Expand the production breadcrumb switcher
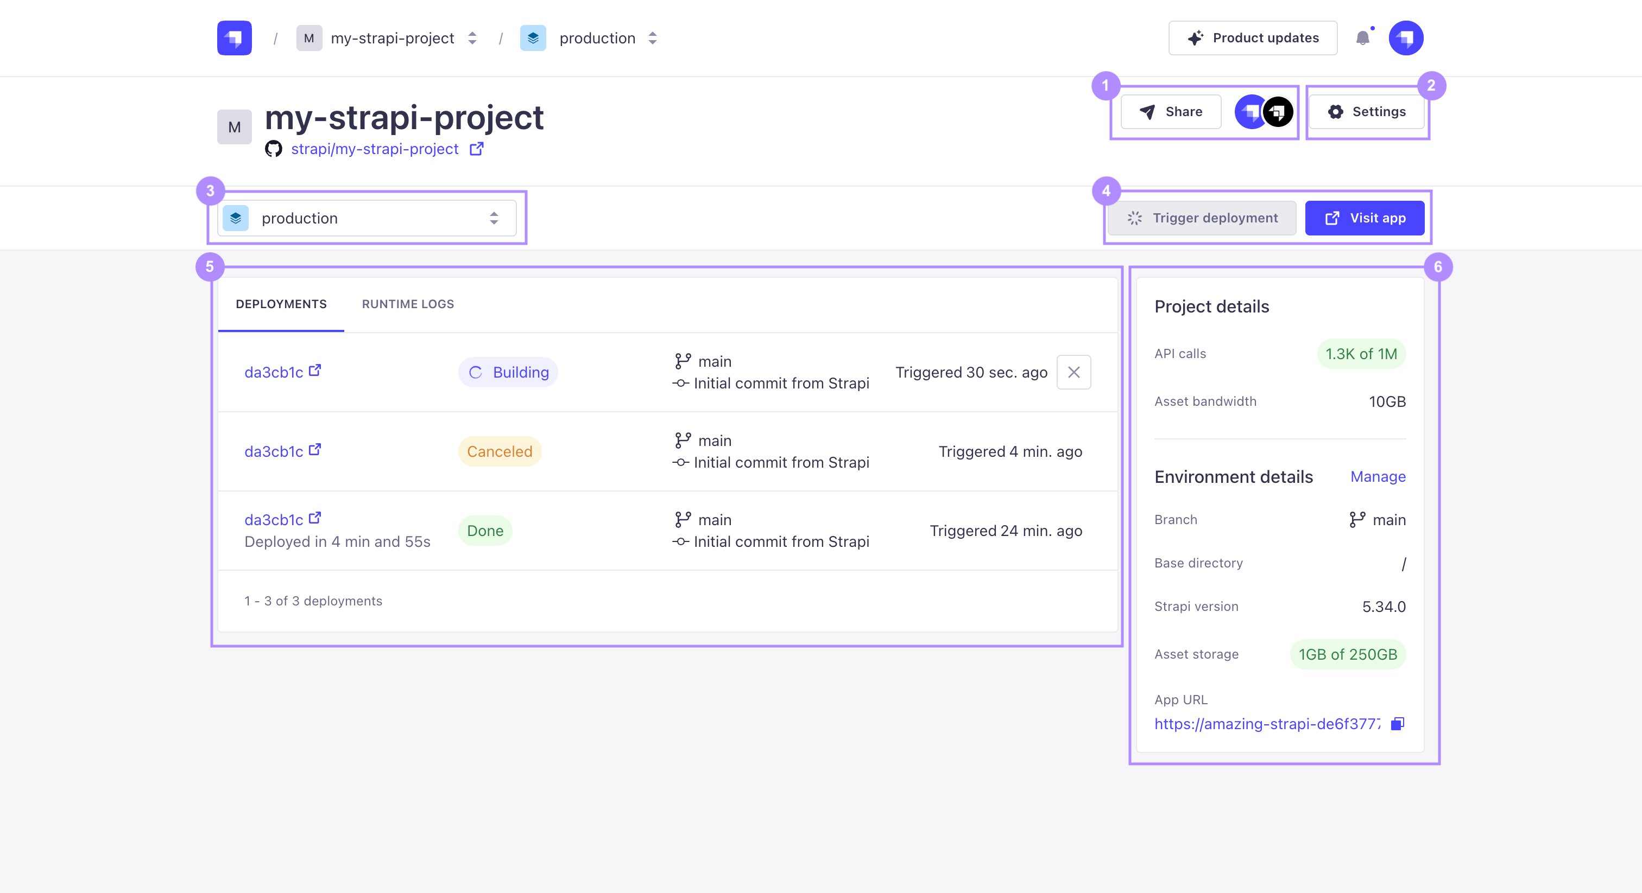The width and height of the screenshot is (1642, 893). [652, 37]
